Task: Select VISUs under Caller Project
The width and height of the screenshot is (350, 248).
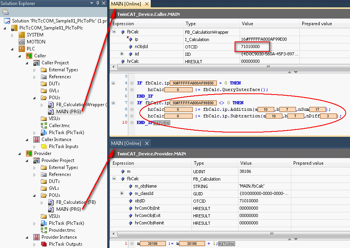Action: click(54, 119)
